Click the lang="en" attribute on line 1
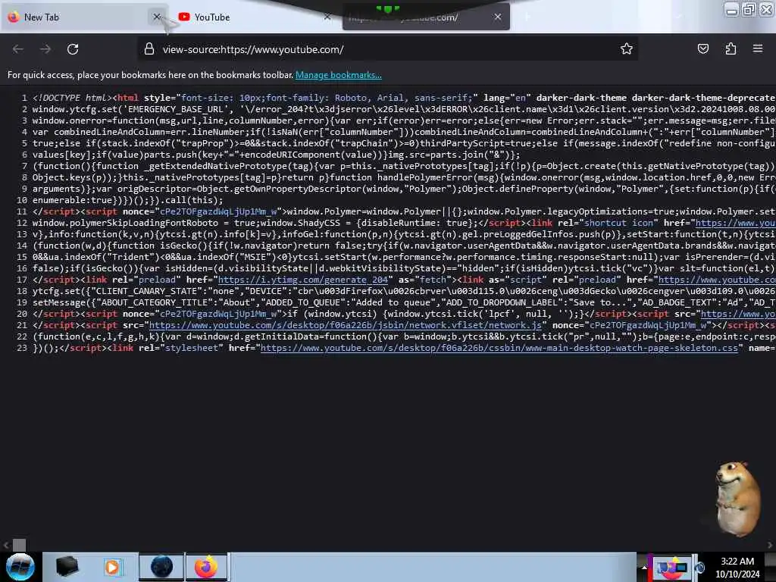The image size is (776, 582). coord(507,98)
